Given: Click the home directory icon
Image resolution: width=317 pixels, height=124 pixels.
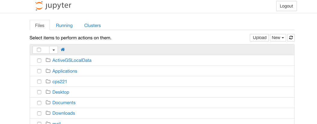Looking at the screenshot, I should tap(63, 50).
